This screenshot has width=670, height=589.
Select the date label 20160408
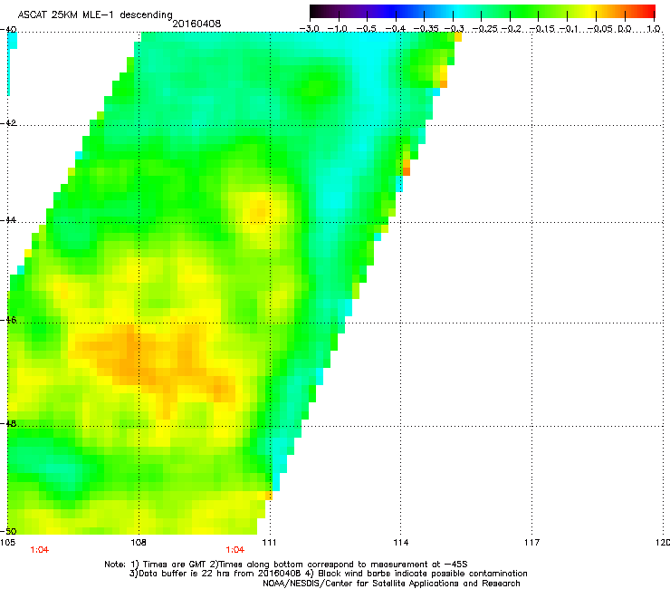[196, 24]
